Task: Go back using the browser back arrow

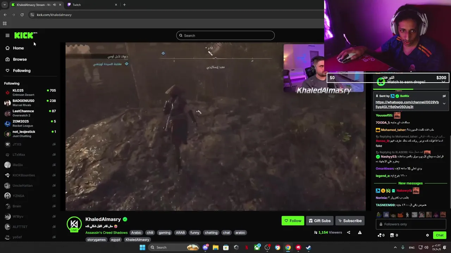Action: point(5,15)
